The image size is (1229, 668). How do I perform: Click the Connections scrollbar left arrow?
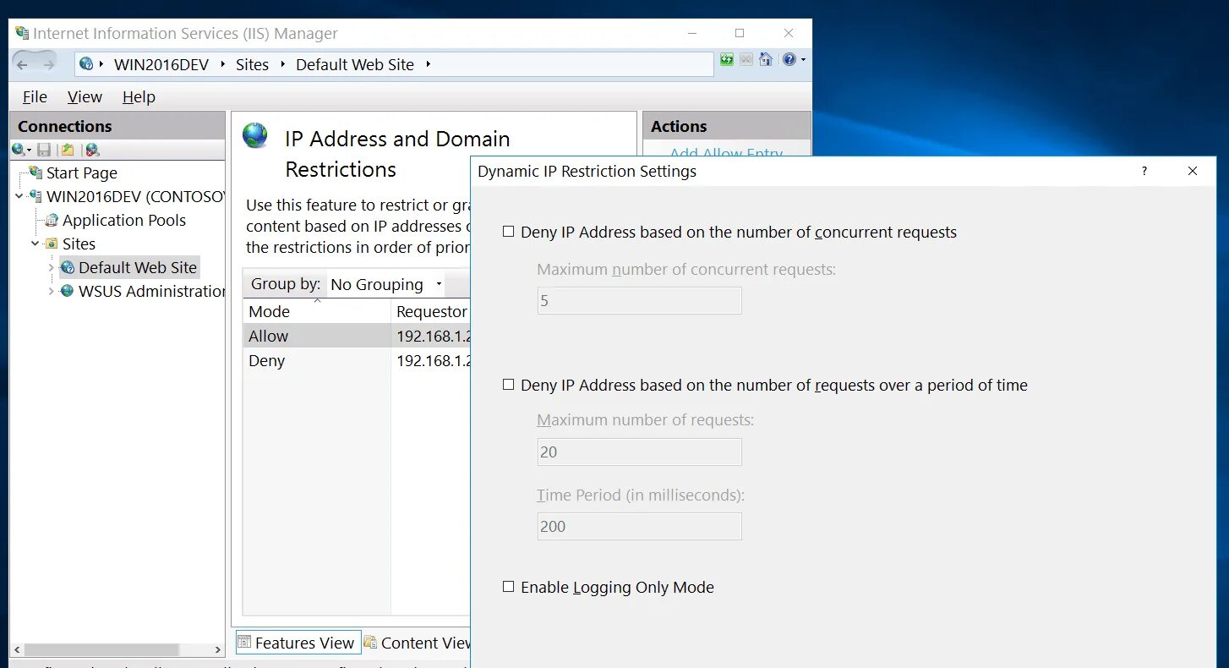(x=17, y=649)
